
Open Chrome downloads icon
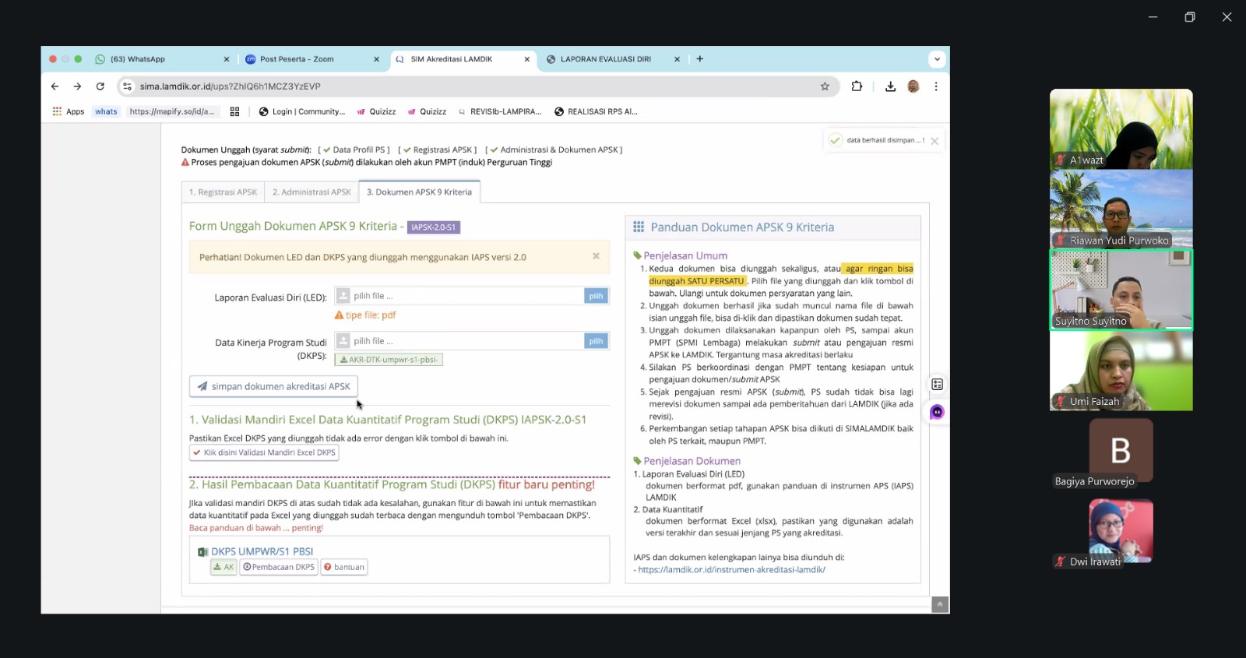[x=890, y=86]
